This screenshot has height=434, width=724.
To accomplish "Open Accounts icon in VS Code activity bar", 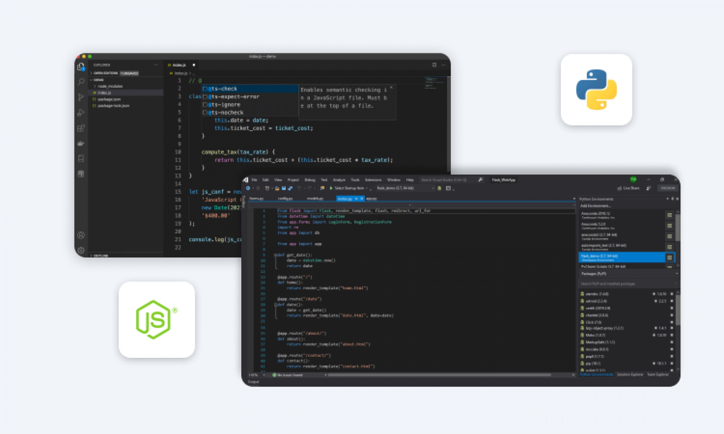I will 81,235.
